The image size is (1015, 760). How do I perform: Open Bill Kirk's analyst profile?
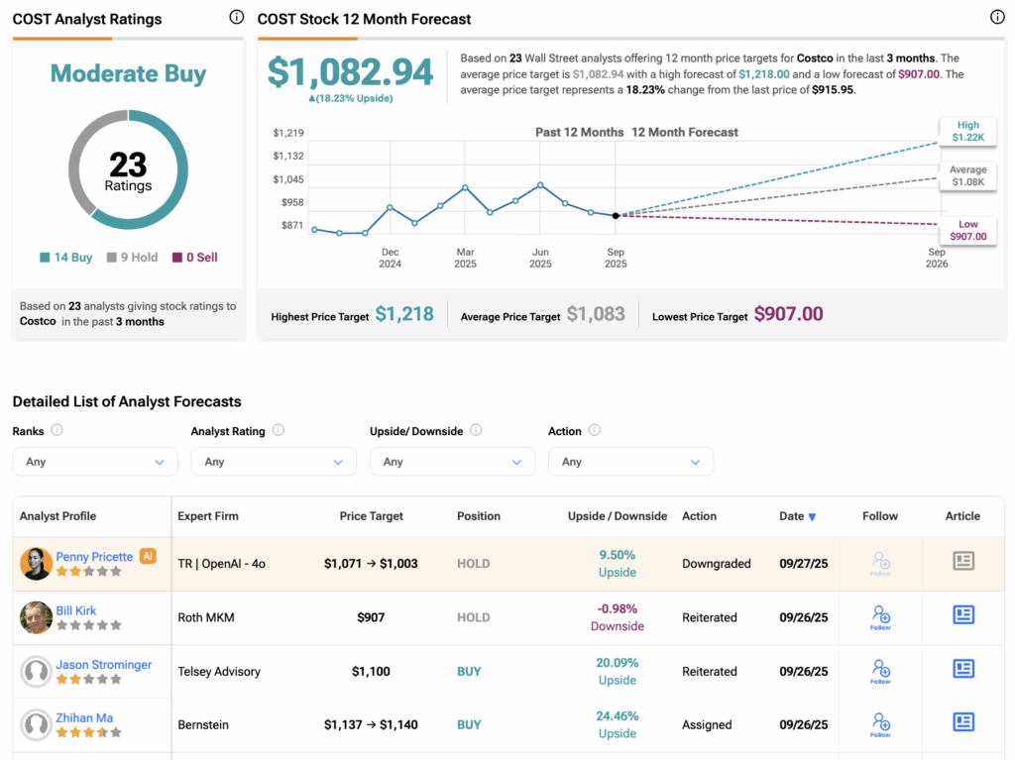click(75, 610)
